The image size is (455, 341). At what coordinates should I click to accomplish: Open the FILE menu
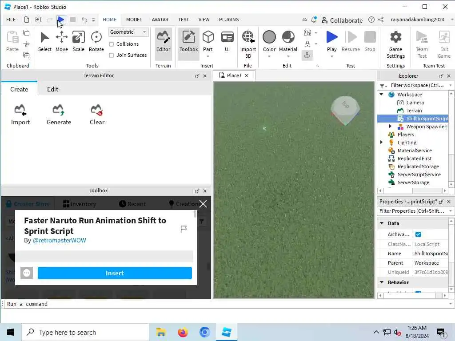coord(11,20)
